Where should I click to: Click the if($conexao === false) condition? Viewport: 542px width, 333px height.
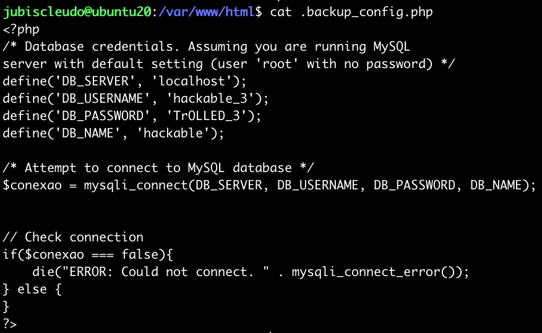click(87, 254)
